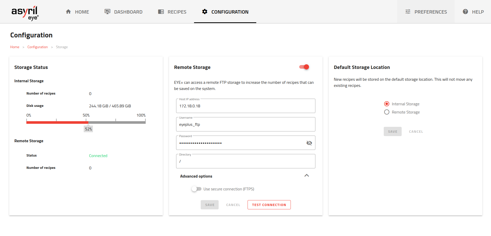Go to Configuration breadcrumb link
The width and height of the screenshot is (491, 236).
click(x=38, y=47)
